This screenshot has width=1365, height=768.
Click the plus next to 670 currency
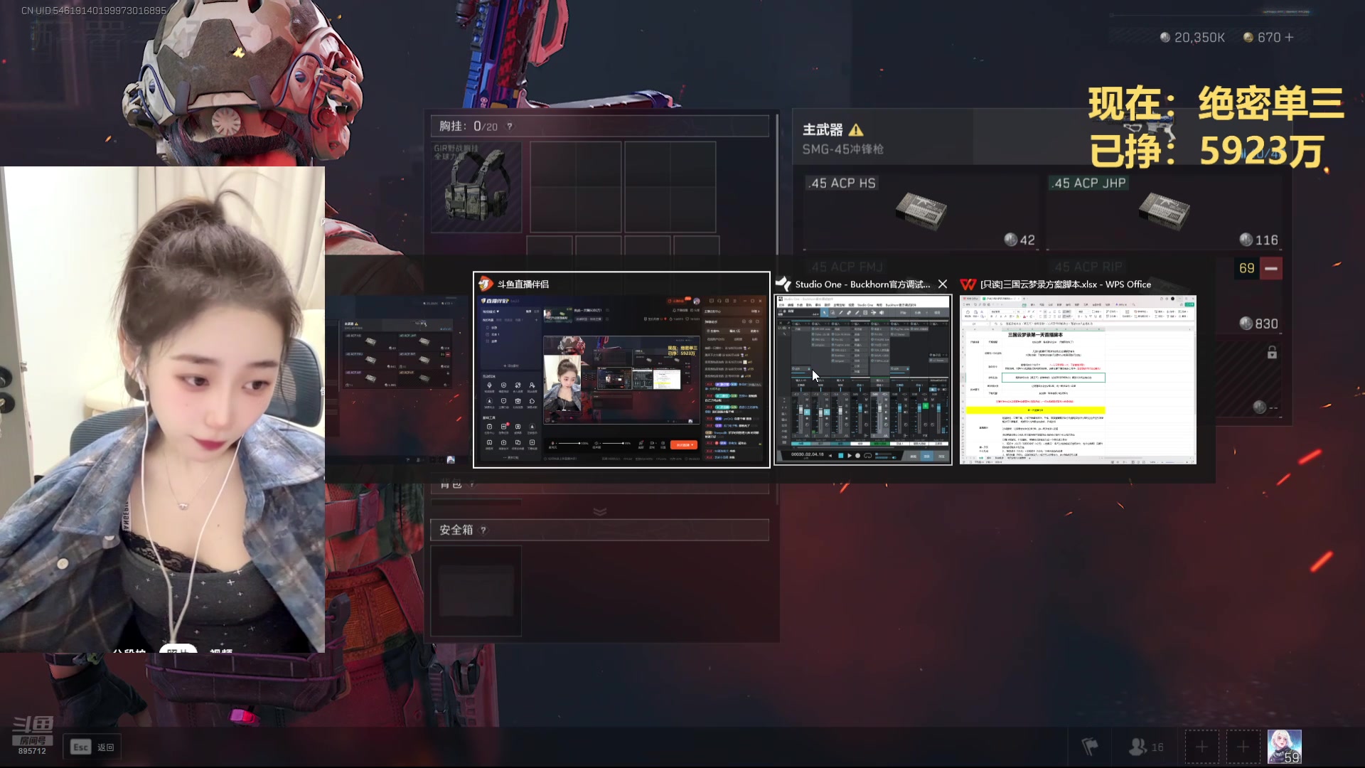tap(1289, 37)
